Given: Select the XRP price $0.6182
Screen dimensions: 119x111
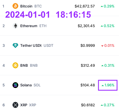Looking at the screenshot, I should (x=88, y=105).
